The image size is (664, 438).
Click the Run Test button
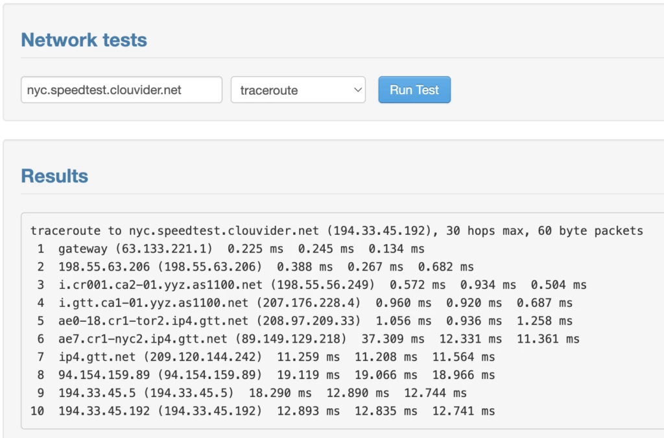414,90
